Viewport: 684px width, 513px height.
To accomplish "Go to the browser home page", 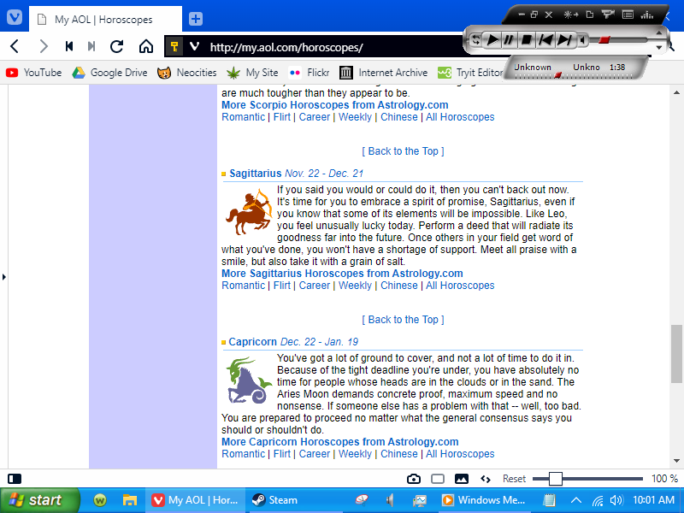I will 146,46.
